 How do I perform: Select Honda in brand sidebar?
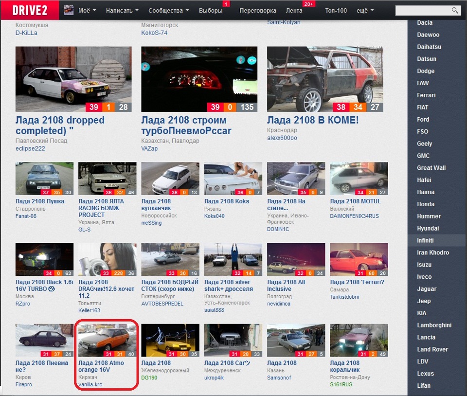426,204
